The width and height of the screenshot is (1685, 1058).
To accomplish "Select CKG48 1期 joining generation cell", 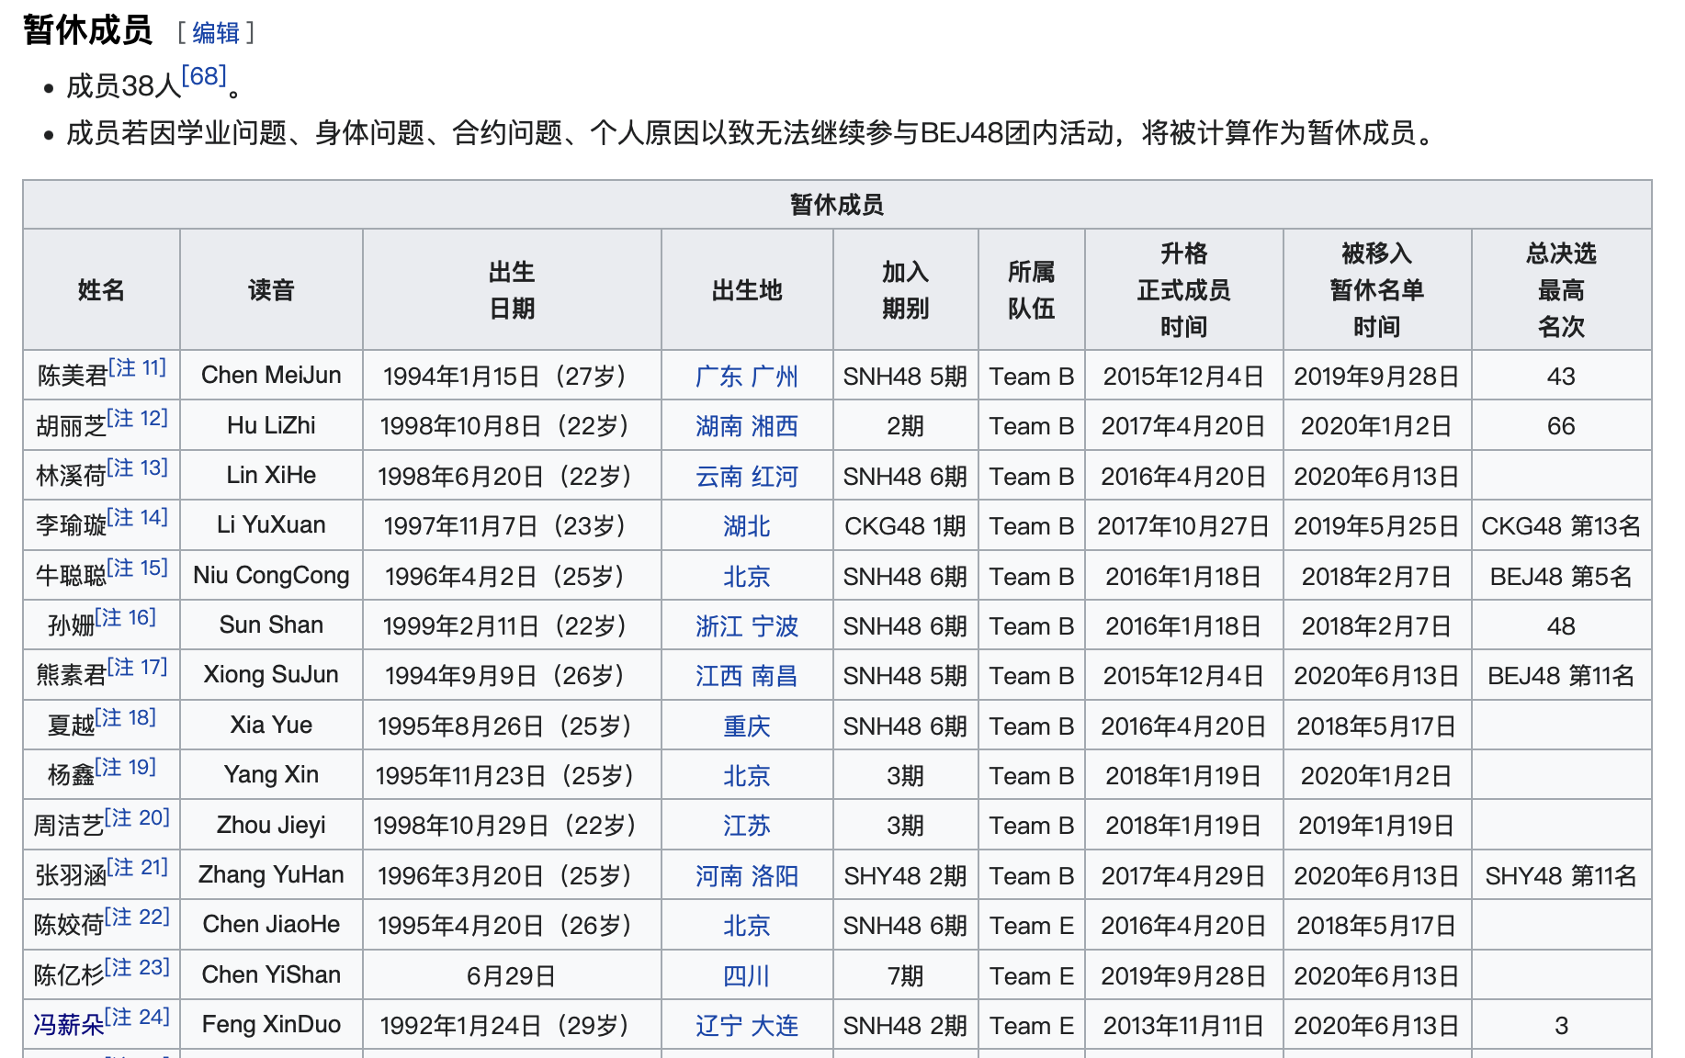I will click(x=905, y=526).
